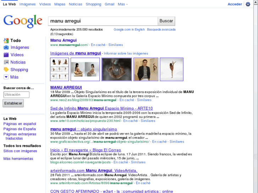This screenshot has height=193, width=258.
Task: Open the Más dropdown in top bar
Action: tap(123, 4)
